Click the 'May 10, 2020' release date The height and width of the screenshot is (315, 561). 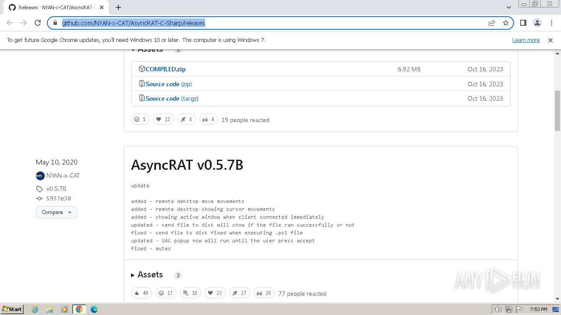57,162
